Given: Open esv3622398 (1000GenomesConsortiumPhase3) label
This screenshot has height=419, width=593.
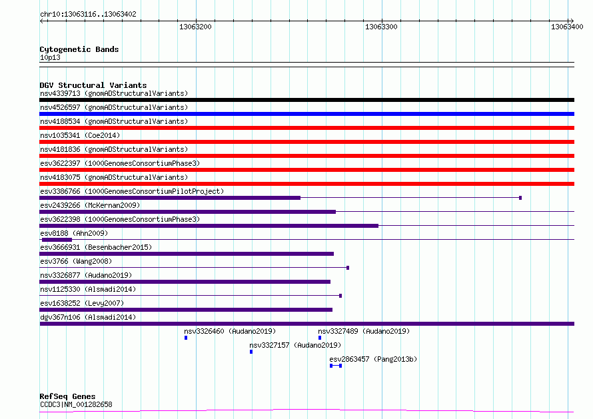Looking at the screenshot, I should [120, 219].
